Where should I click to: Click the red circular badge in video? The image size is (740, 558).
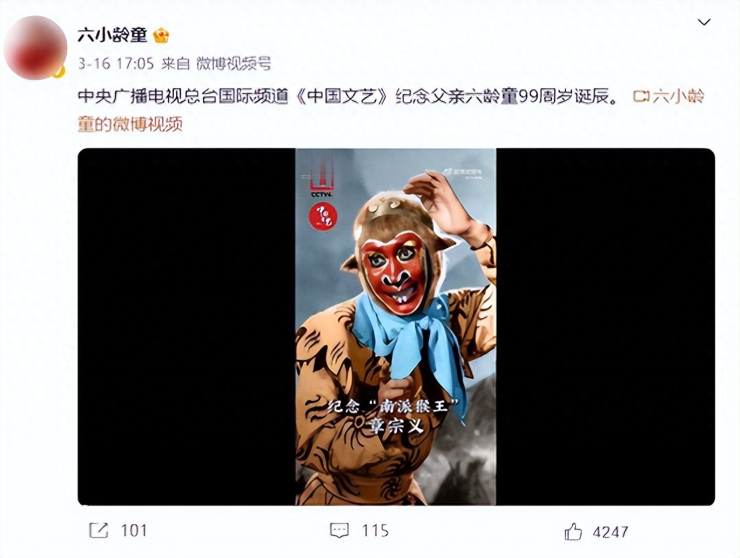click(x=323, y=217)
